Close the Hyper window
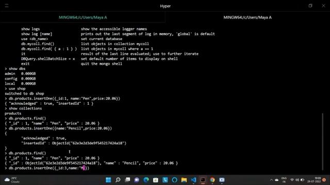The image size is (330, 185). coord(323,6)
